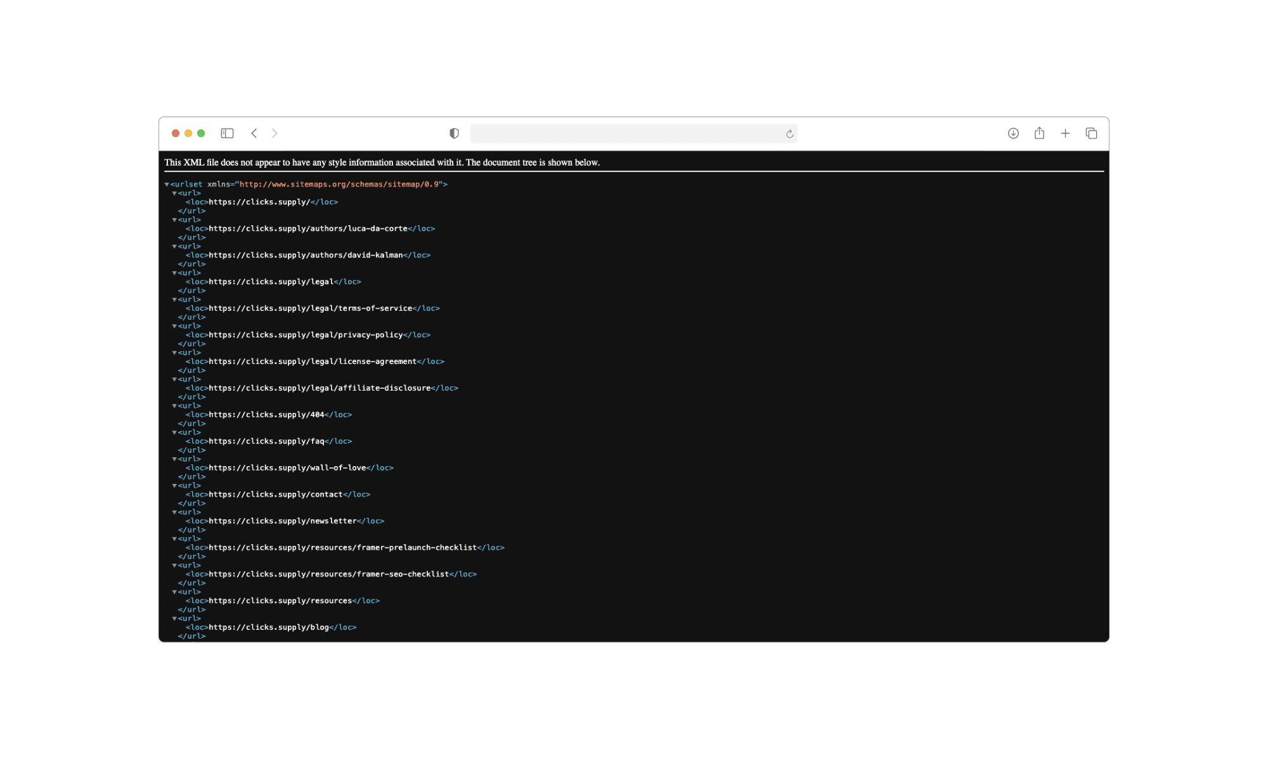Collapse url node for privacy-policy
1268x761 pixels.
coord(174,327)
